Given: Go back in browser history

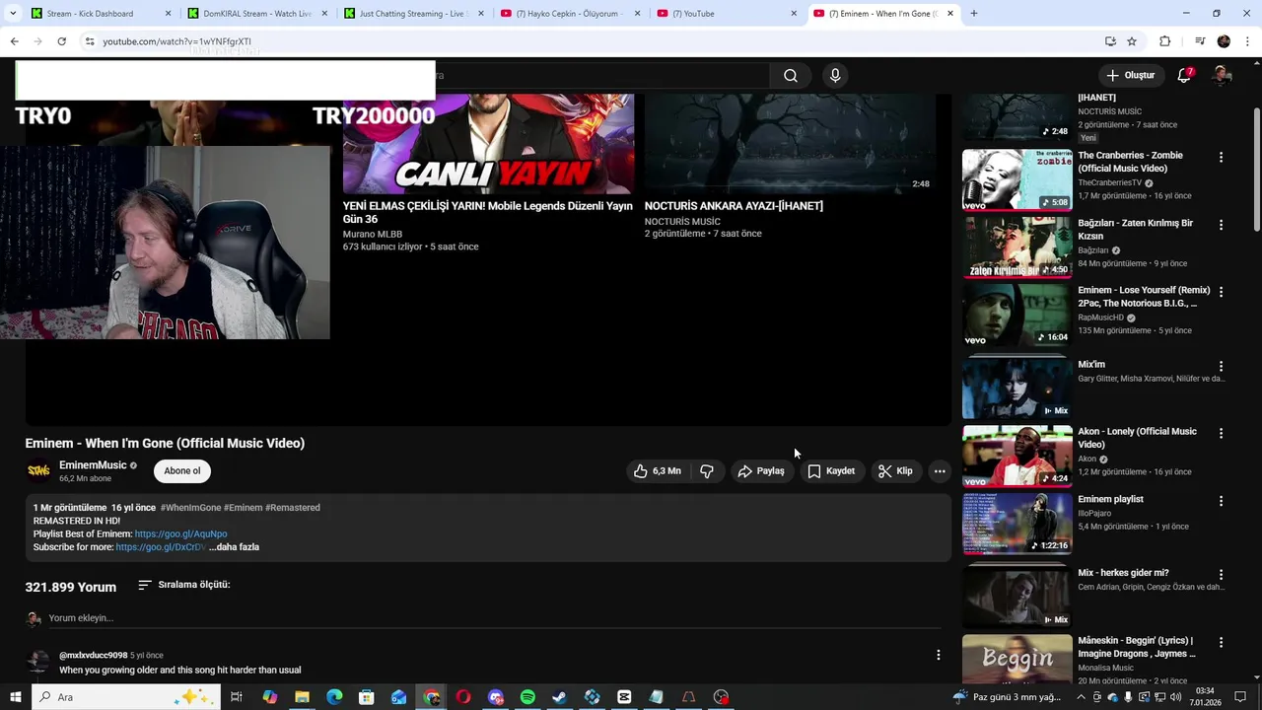Looking at the screenshot, I should point(14,41).
